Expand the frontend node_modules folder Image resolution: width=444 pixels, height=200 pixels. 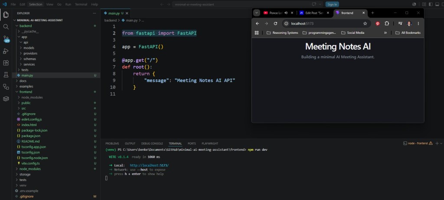[x=32, y=97]
